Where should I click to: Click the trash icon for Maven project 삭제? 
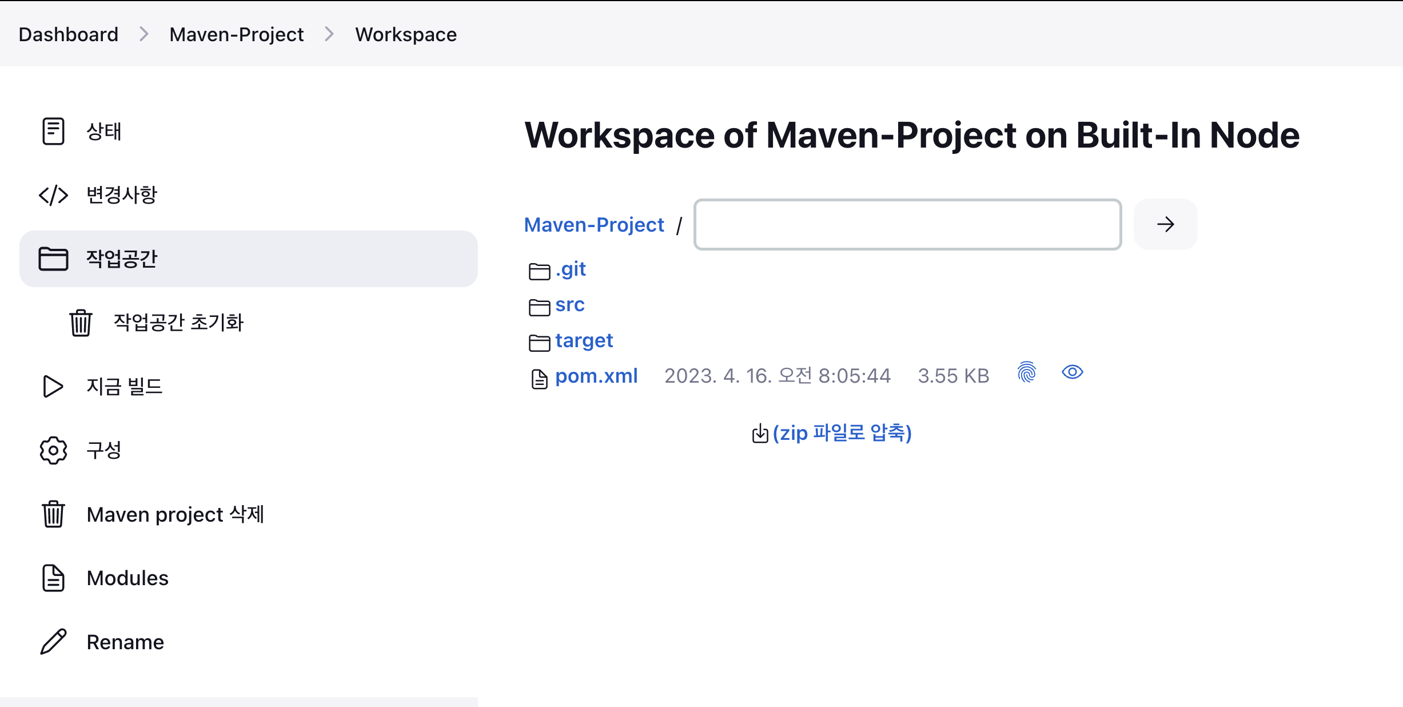[53, 514]
